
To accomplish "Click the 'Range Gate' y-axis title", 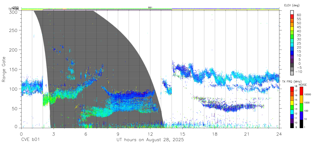I will point(4,69).
